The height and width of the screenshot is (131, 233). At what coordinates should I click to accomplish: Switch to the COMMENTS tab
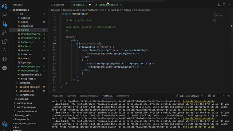click(x=123, y=96)
